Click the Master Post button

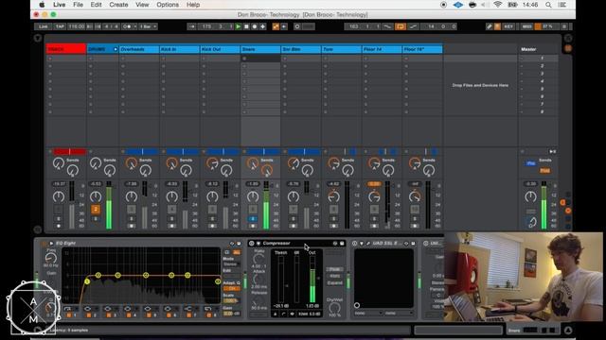coord(545,170)
